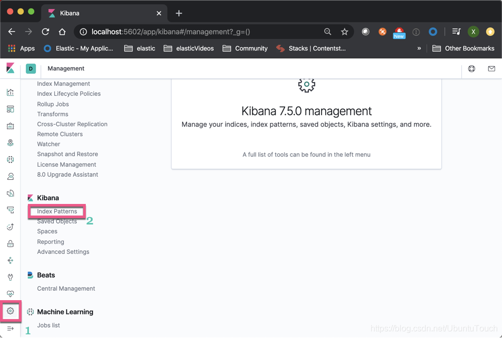Viewport: 502px width, 338px height.
Task: Open the Kibana help life-buoy icon
Action: coord(471,68)
